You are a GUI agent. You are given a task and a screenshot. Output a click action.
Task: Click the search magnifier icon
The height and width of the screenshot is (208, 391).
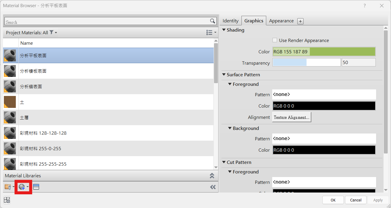[212, 21]
